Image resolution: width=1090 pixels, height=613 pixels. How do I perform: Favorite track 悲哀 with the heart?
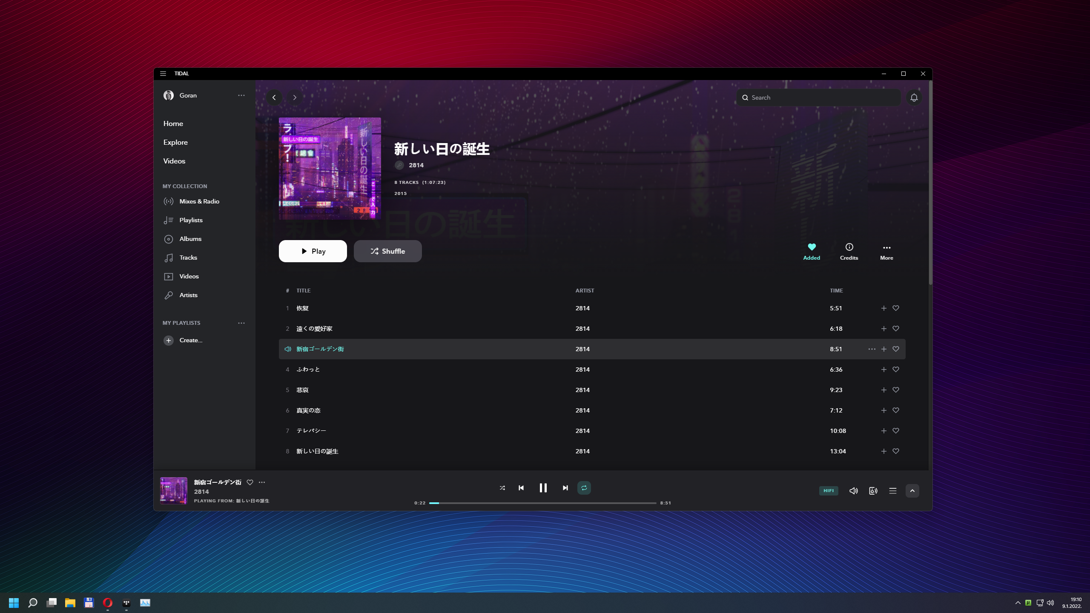pyautogui.click(x=896, y=390)
